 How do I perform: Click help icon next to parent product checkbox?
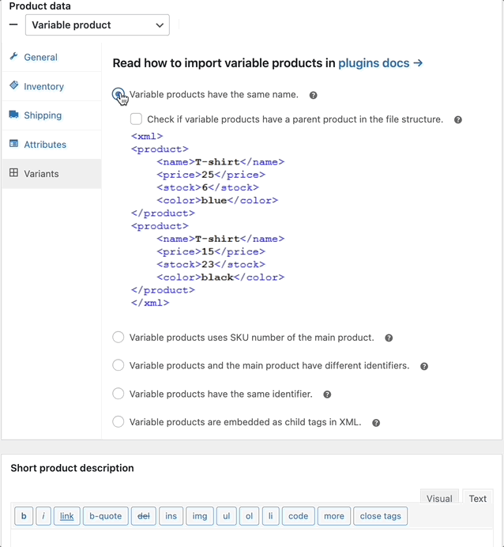pos(458,120)
